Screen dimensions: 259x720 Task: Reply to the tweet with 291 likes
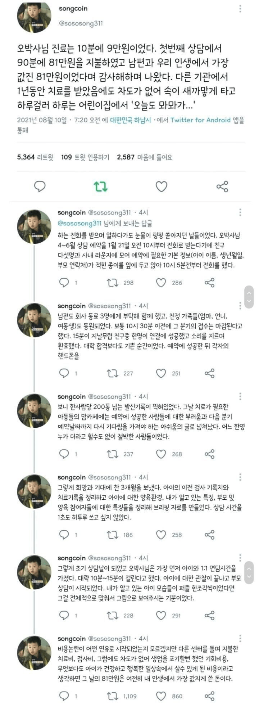(64, 615)
